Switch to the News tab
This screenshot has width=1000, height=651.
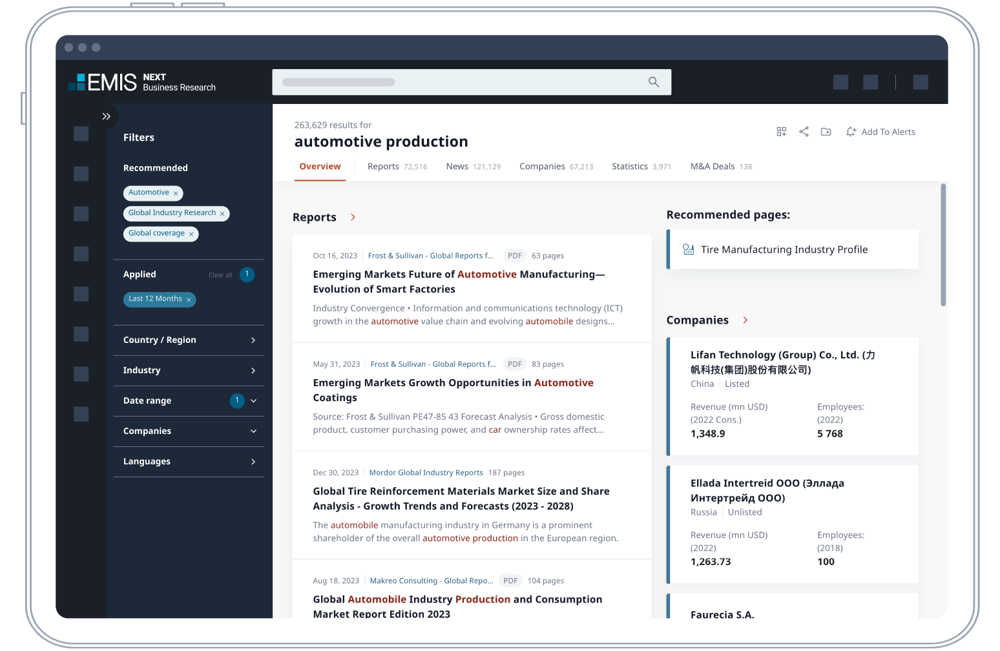tap(457, 166)
